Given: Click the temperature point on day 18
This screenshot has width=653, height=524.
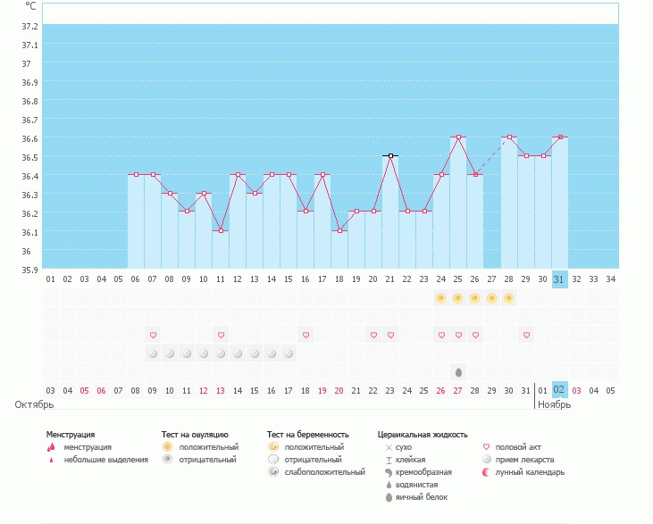Looking at the screenshot, I should pos(339,231).
